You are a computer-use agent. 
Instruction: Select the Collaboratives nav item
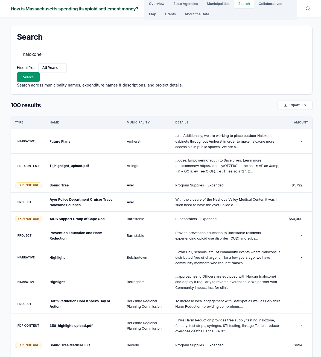270,4
